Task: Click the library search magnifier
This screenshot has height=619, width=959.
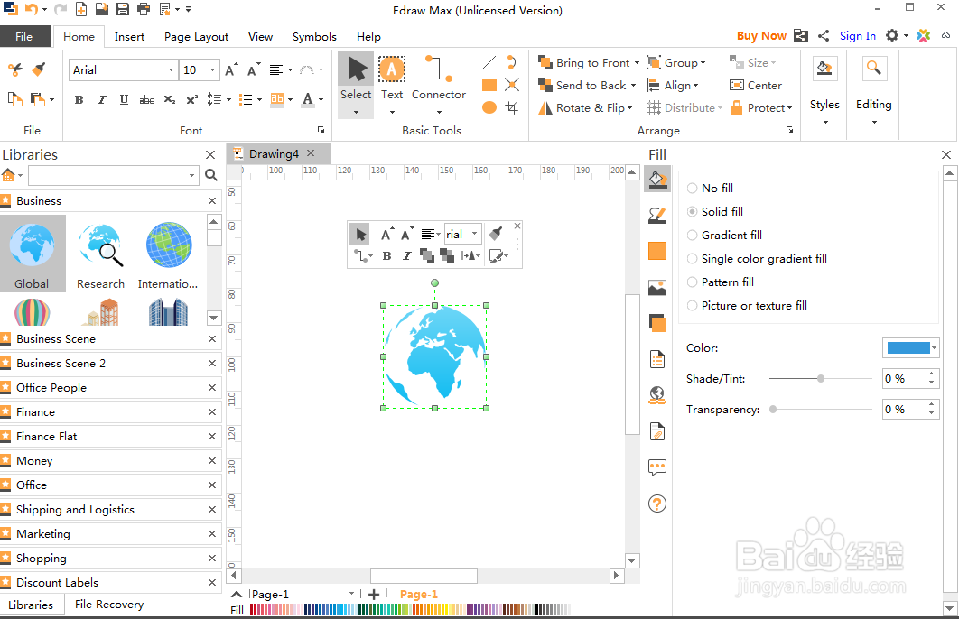Action: pyautogui.click(x=211, y=175)
